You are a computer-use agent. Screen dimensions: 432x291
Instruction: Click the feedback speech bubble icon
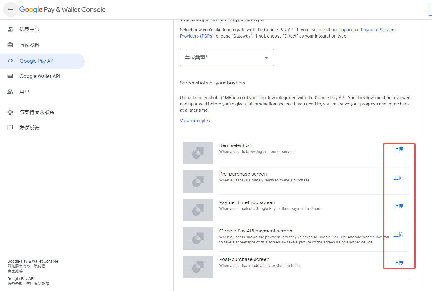coord(10,128)
